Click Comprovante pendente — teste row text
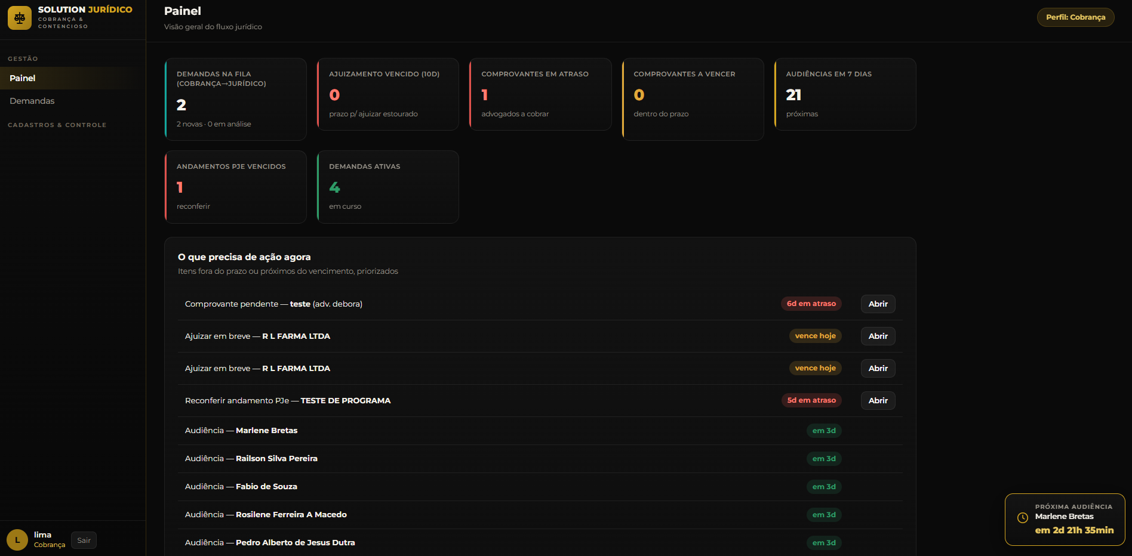Screen dimensions: 1132x556 pos(273,304)
